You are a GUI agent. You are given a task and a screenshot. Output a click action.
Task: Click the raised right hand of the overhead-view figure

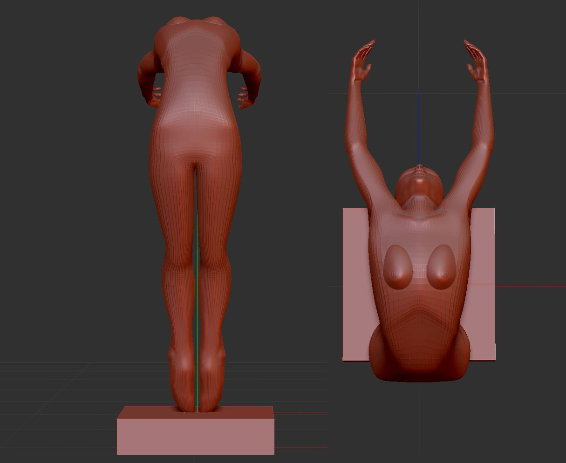click(476, 62)
